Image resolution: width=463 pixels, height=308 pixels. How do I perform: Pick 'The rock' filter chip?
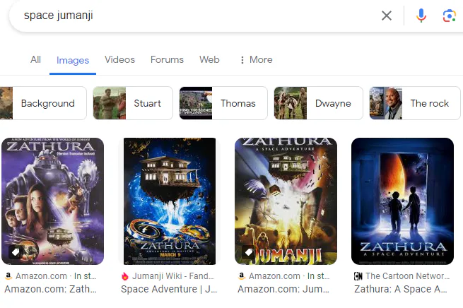415,103
